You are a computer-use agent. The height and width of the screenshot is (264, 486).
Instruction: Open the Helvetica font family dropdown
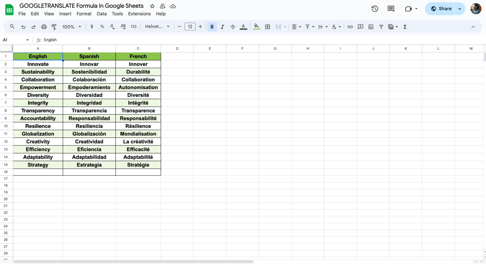(157, 27)
